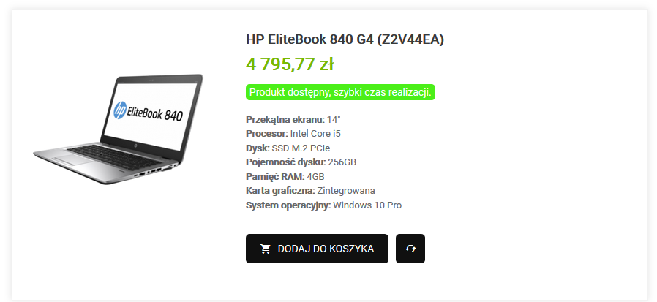
Task: Select the Windows 10 Pro value
Action: [367, 205]
